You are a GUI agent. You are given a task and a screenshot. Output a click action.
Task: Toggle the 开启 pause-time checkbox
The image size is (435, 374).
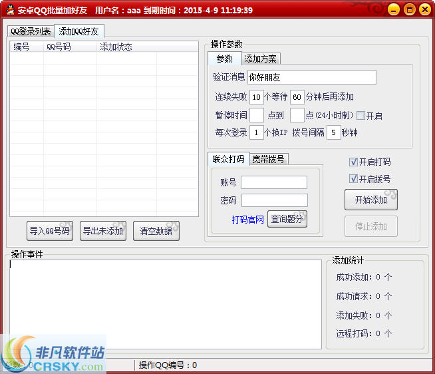point(361,115)
